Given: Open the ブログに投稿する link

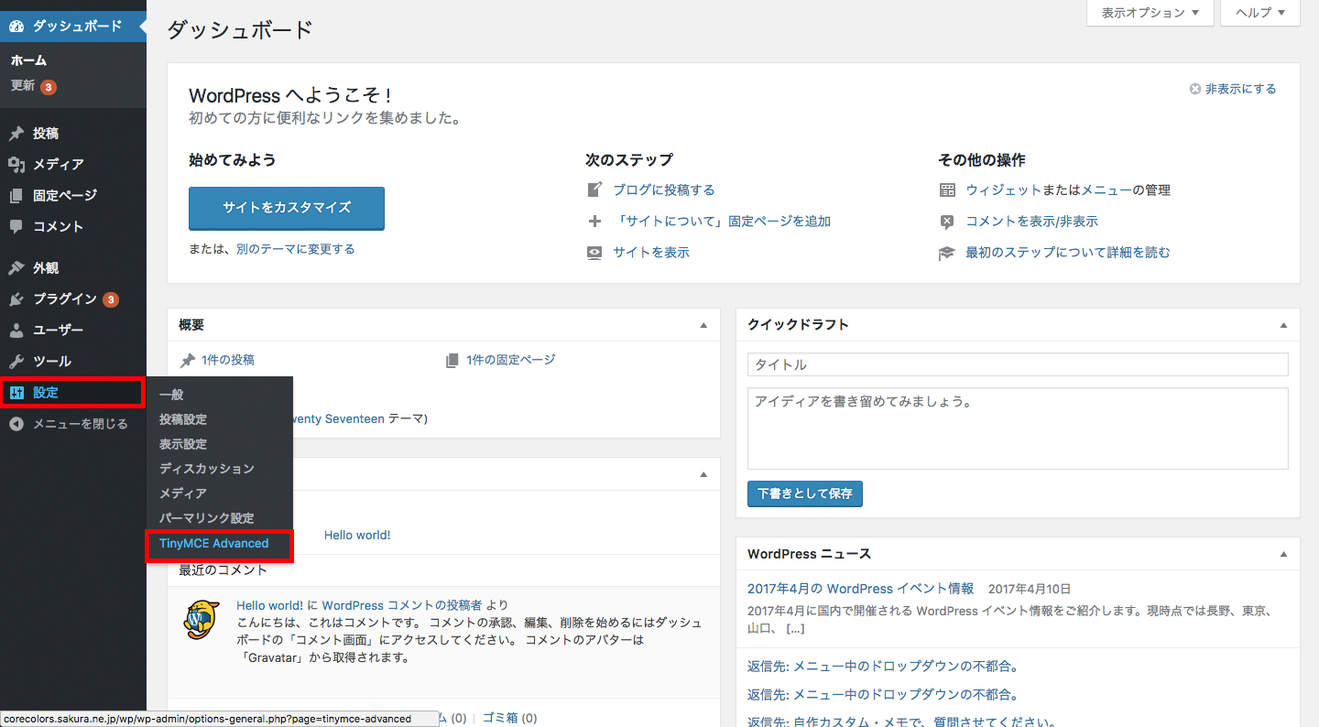Looking at the screenshot, I should tap(664, 190).
